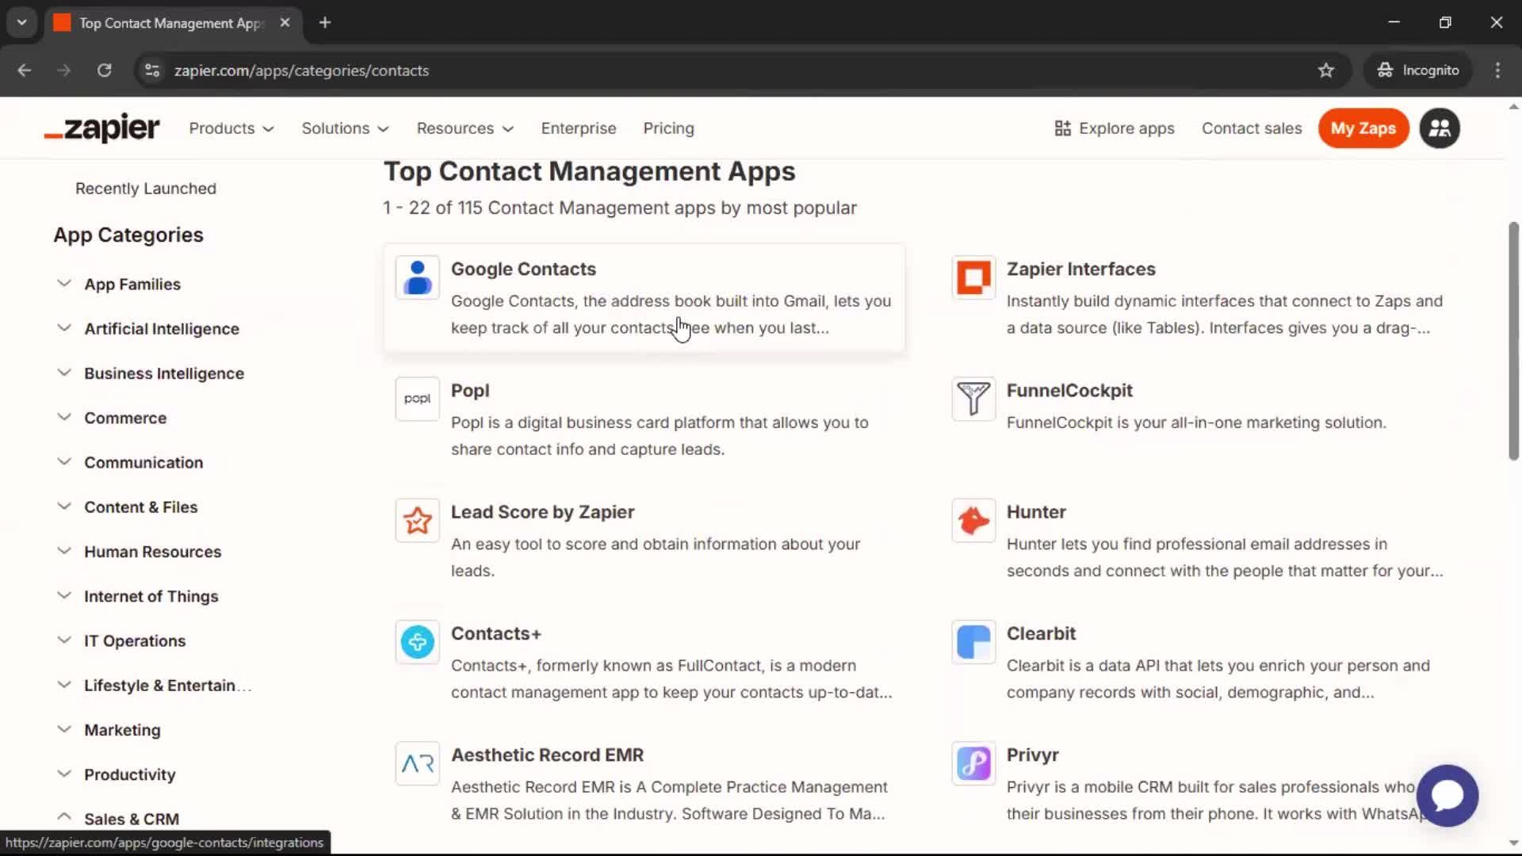Open the Recently Launched list
This screenshot has width=1522, height=856.
click(146, 189)
